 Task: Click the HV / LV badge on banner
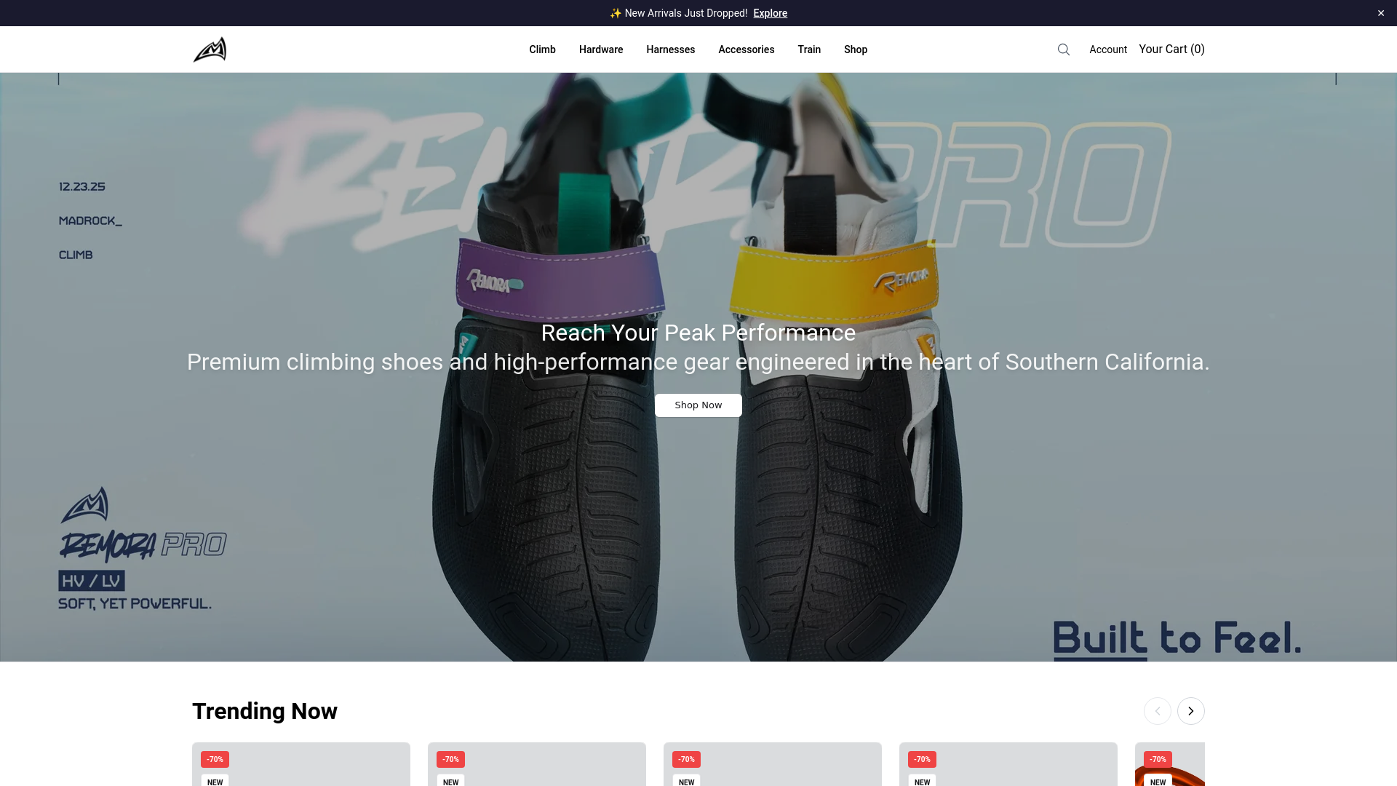[92, 581]
